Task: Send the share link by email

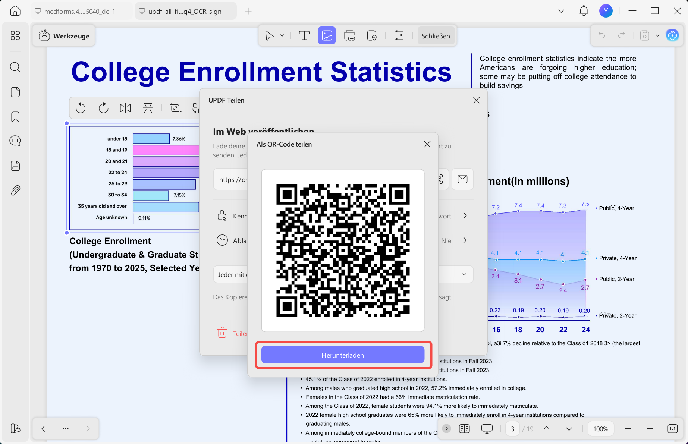Action: (462, 179)
